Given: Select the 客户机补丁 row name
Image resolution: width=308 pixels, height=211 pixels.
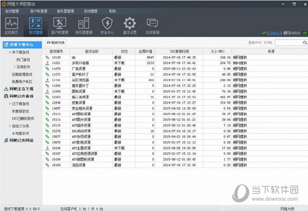Looking at the screenshot, I should (80, 74).
